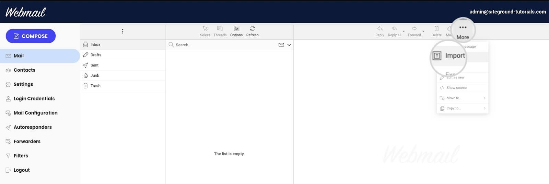Open Contacts from the sidebar
The height and width of the screenshot is (184, 549).
point(24,70)
